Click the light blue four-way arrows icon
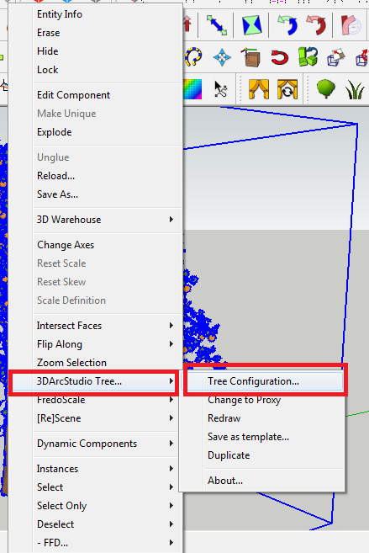The width and height of the screenshot is (369, 553). click(x=222, y=57)
